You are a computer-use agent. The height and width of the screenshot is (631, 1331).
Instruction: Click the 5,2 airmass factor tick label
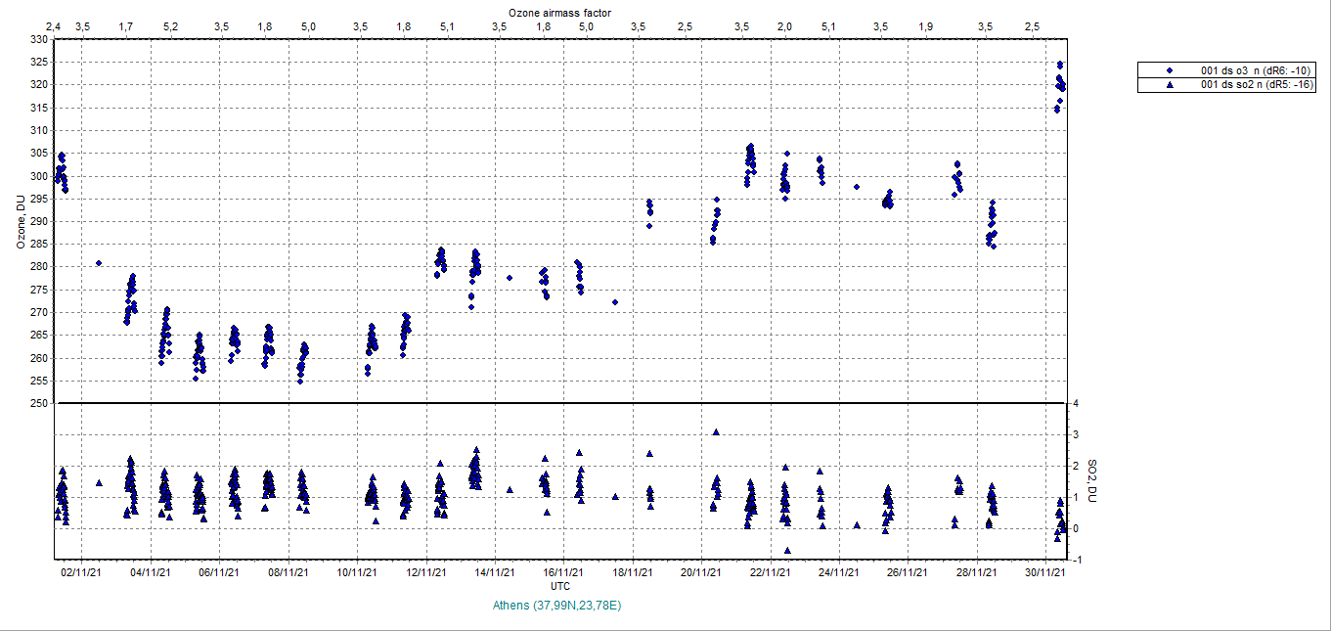(x=170, y=25)
